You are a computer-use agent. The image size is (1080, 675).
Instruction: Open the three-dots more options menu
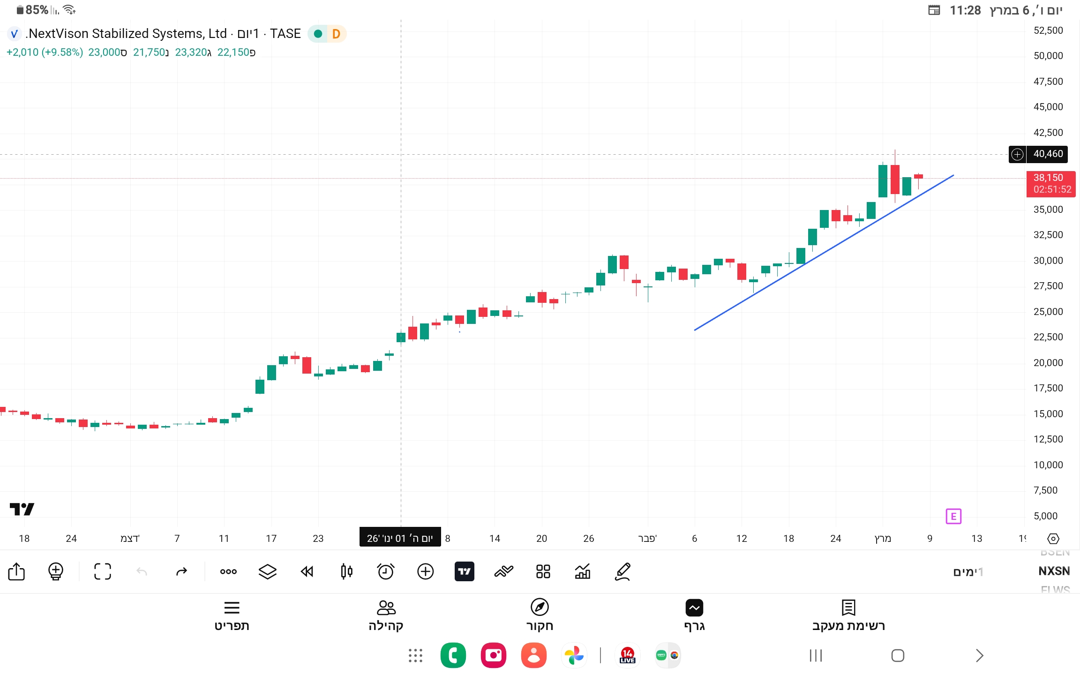(x=228, y=571)
